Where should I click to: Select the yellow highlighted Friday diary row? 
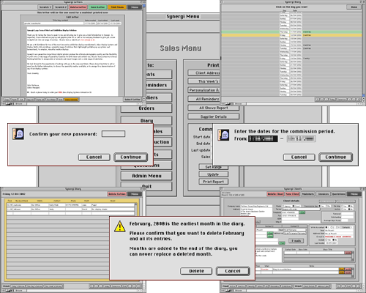pos(291,35)
